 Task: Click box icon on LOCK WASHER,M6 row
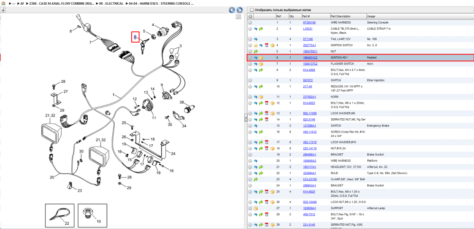(272, 114)
